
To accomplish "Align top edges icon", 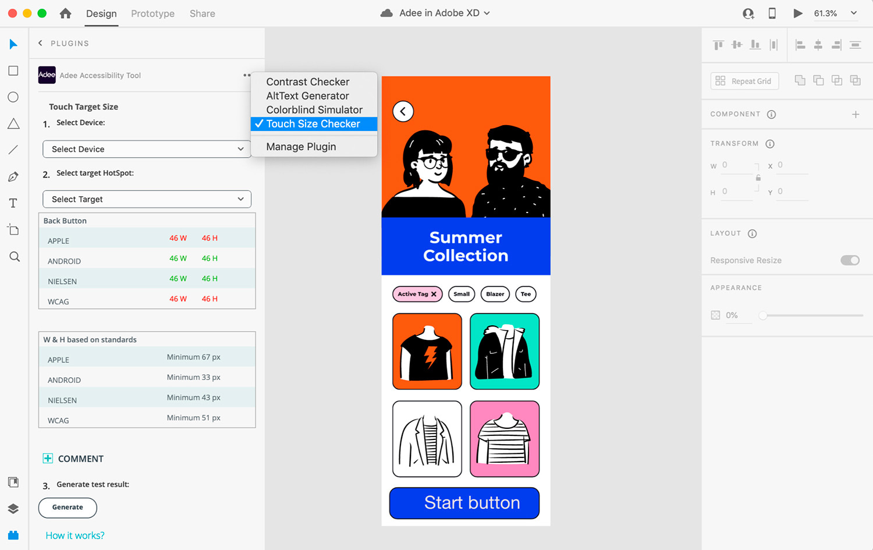I will pyautogui.click(x=719, y=45).
